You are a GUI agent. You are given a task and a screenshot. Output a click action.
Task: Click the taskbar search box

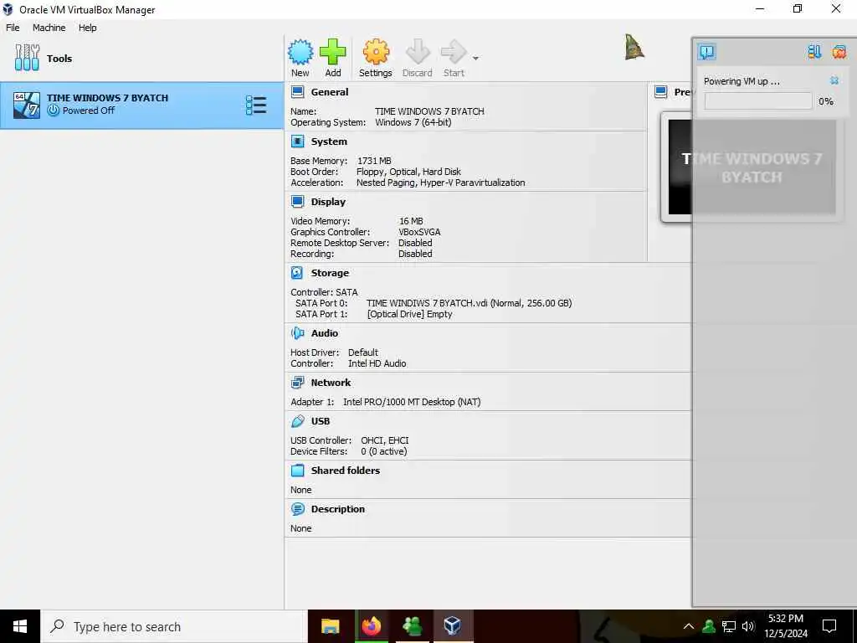tap(174, 626)
